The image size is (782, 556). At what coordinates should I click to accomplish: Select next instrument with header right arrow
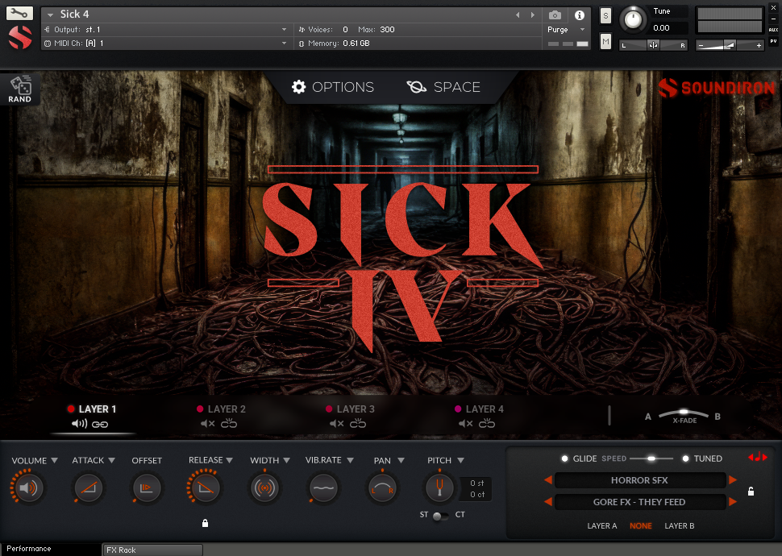click(x=533, y=15)
